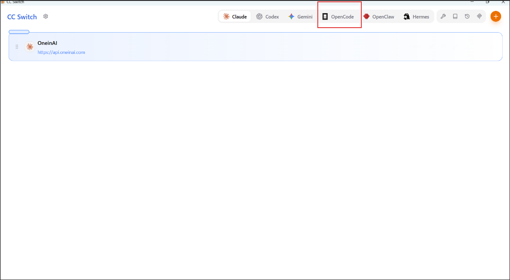Switch to the OpenCode tab
The image size is (510, 280).
(x=338, y=17)
